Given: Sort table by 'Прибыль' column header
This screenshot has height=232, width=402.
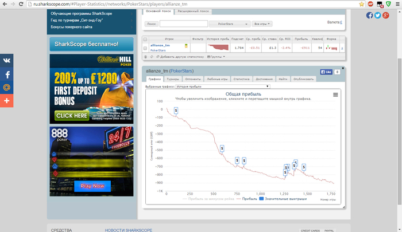Looking at the screenshot, I should tap(301, 39).
